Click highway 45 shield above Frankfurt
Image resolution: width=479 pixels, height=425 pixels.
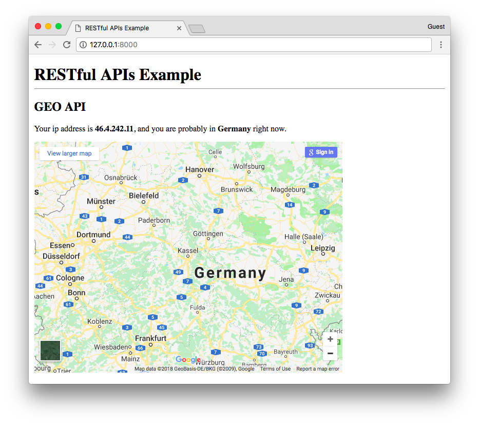[x=162, y=327]
